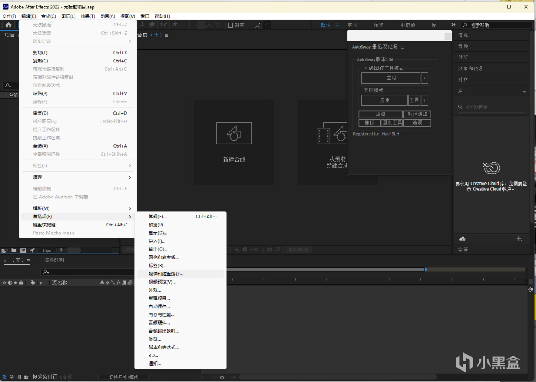The width and height of the screenshot is (536, 382).
Task: Expand the 模板(M) submenu
Action: (x=78, y=208)
